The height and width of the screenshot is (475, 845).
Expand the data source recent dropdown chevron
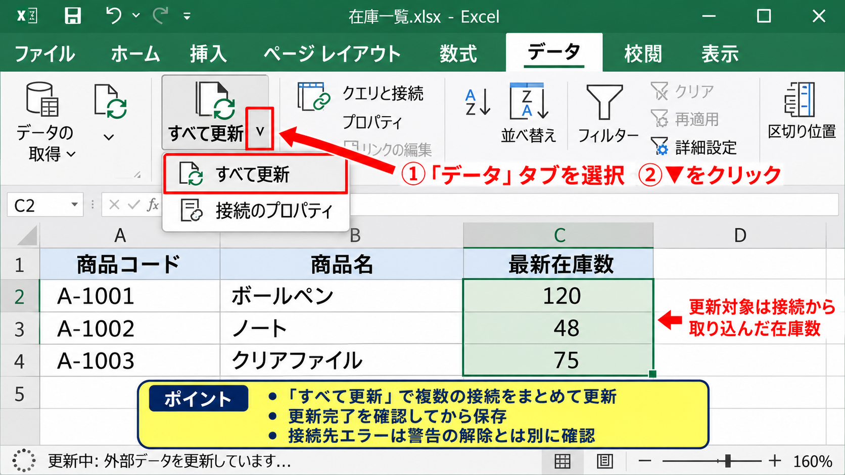(x=109, y=137)
